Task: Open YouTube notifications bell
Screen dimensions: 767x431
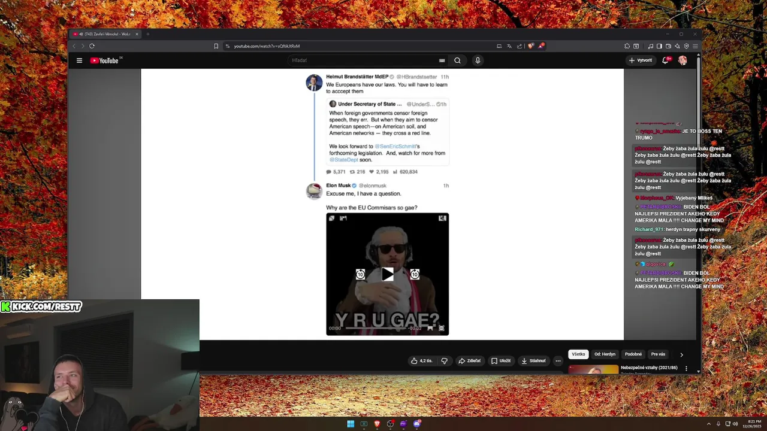Action: point(666,60)
